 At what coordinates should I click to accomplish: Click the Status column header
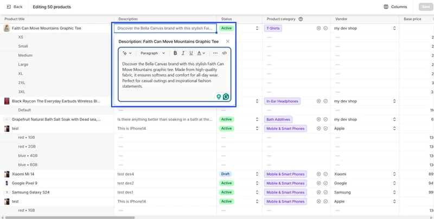(x=226, y=19)
